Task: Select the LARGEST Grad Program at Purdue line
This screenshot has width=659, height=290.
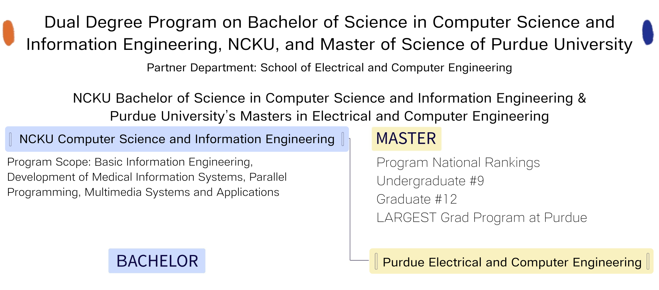Action: 482,218
